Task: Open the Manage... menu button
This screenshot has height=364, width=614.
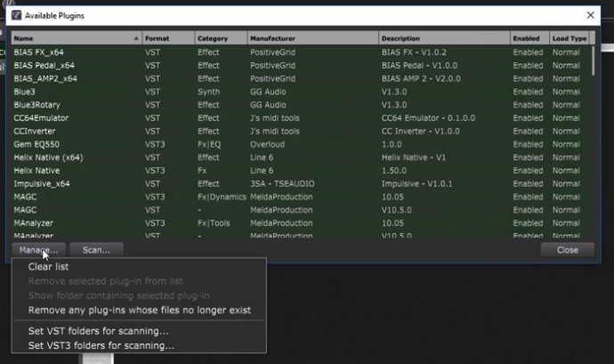Action: click(x=38, y=250)
